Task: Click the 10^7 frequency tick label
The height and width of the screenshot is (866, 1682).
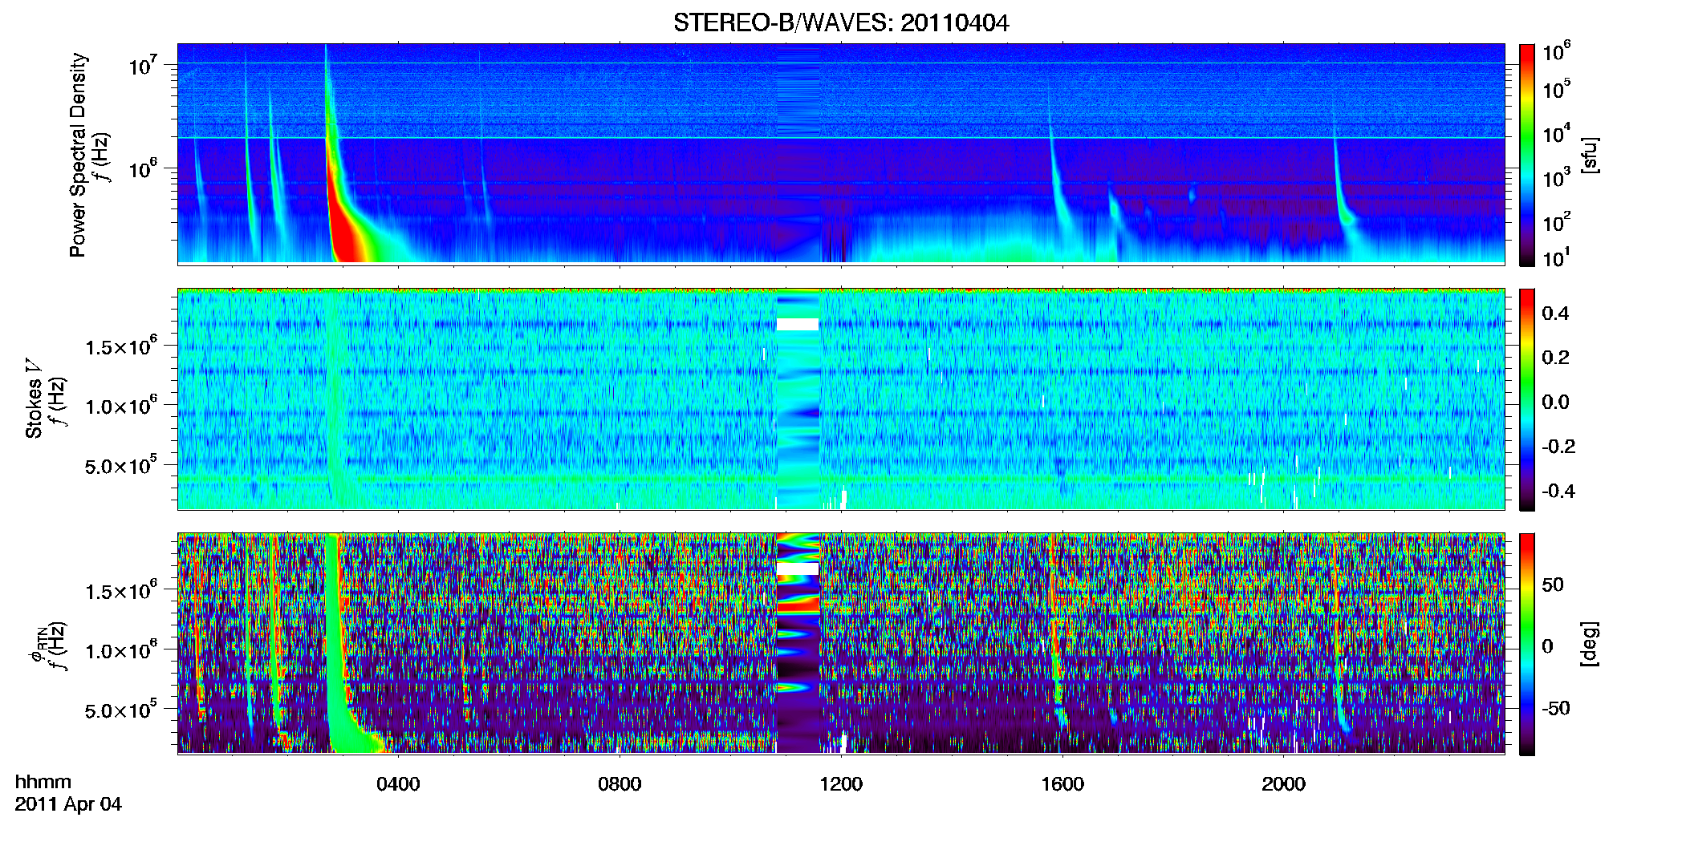Action: point(143,65)
